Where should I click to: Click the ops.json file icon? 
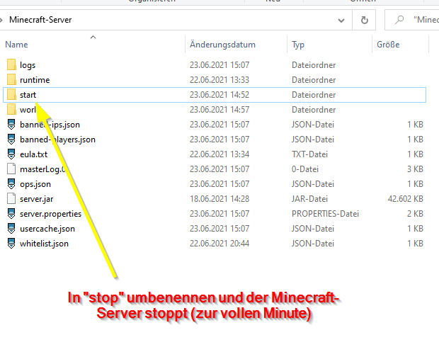(11, 183)
